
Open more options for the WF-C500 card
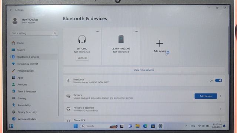tap(97, 31)
